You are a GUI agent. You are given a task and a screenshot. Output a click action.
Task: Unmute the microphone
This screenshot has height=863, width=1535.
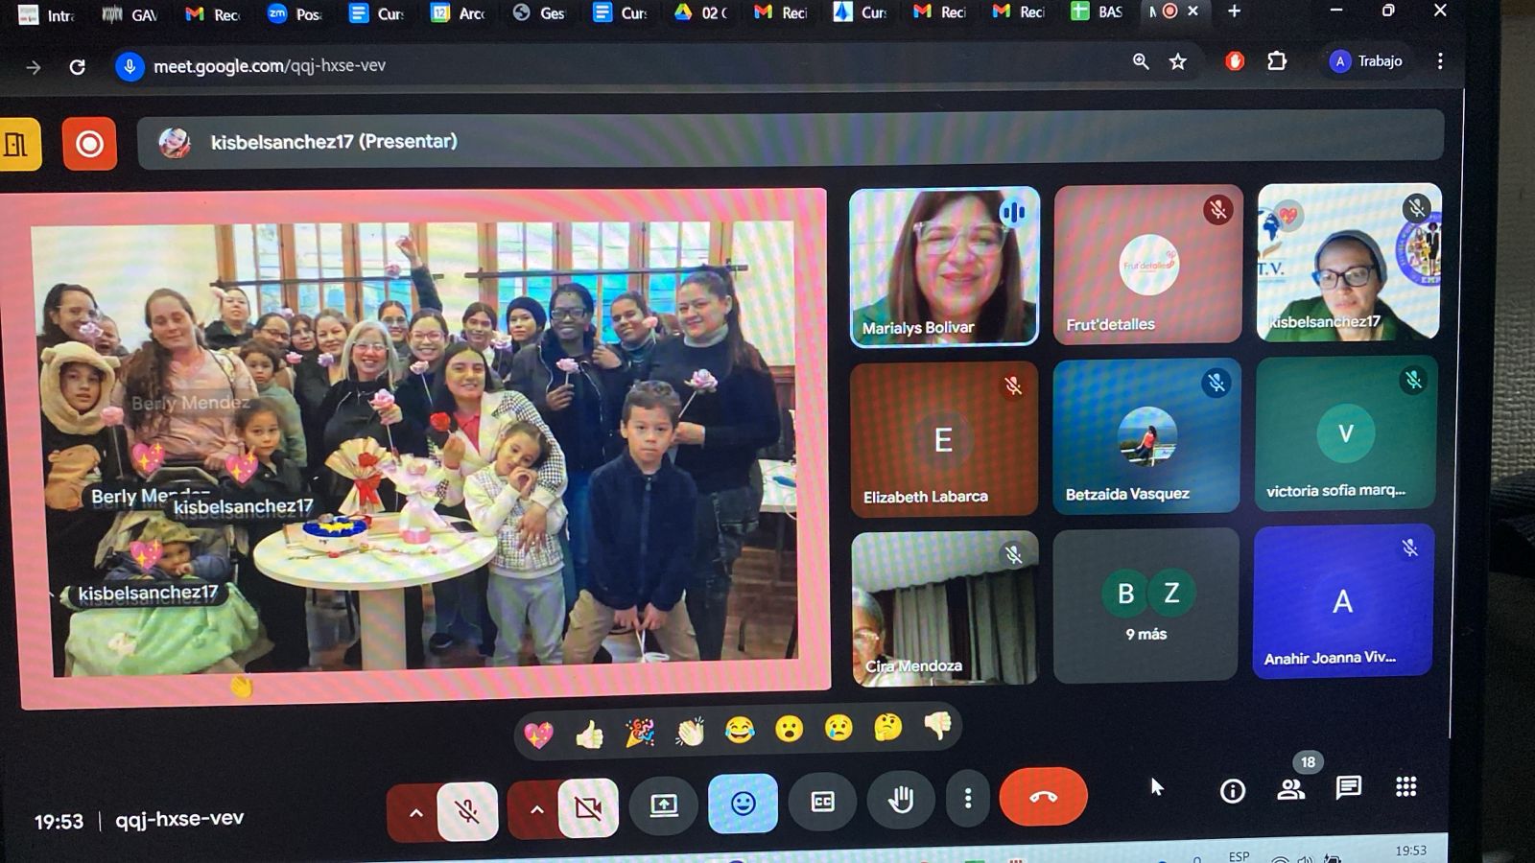click(x=467, y=811)
